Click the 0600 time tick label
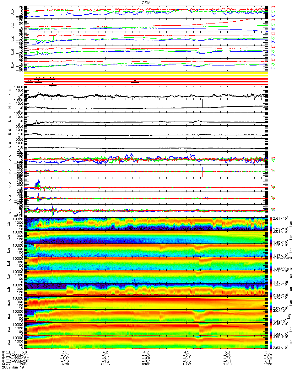The width and height of the screenshot is (292, 376). [x=24, y=364]
